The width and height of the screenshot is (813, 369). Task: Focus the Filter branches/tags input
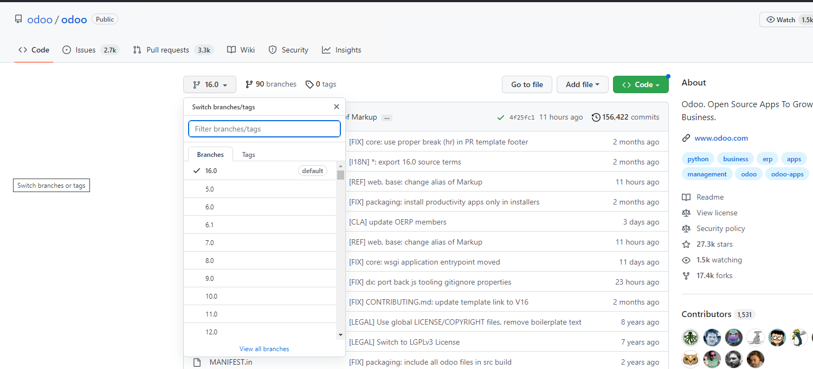(x=264, y=129)
